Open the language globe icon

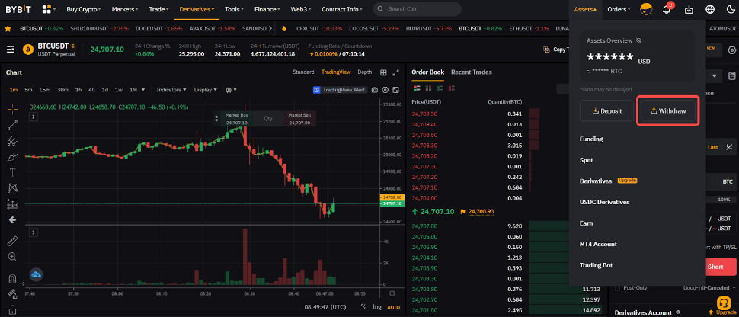click(710, 9)
